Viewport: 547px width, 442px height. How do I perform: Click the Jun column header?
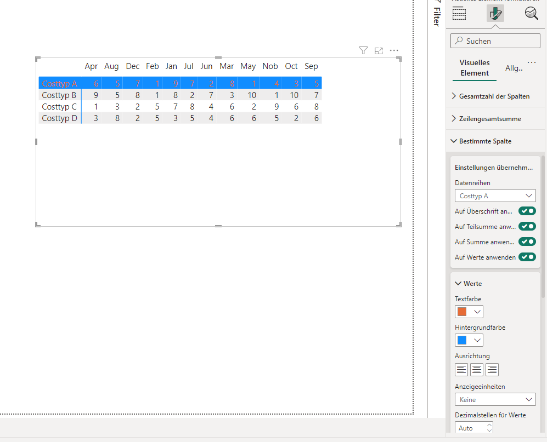coord(206,66)
